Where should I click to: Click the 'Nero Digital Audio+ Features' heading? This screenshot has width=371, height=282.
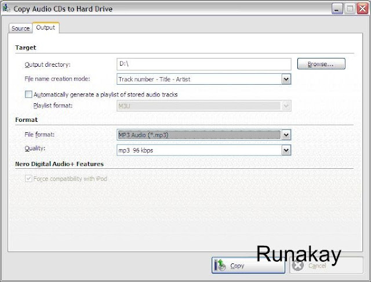[59, 164]
